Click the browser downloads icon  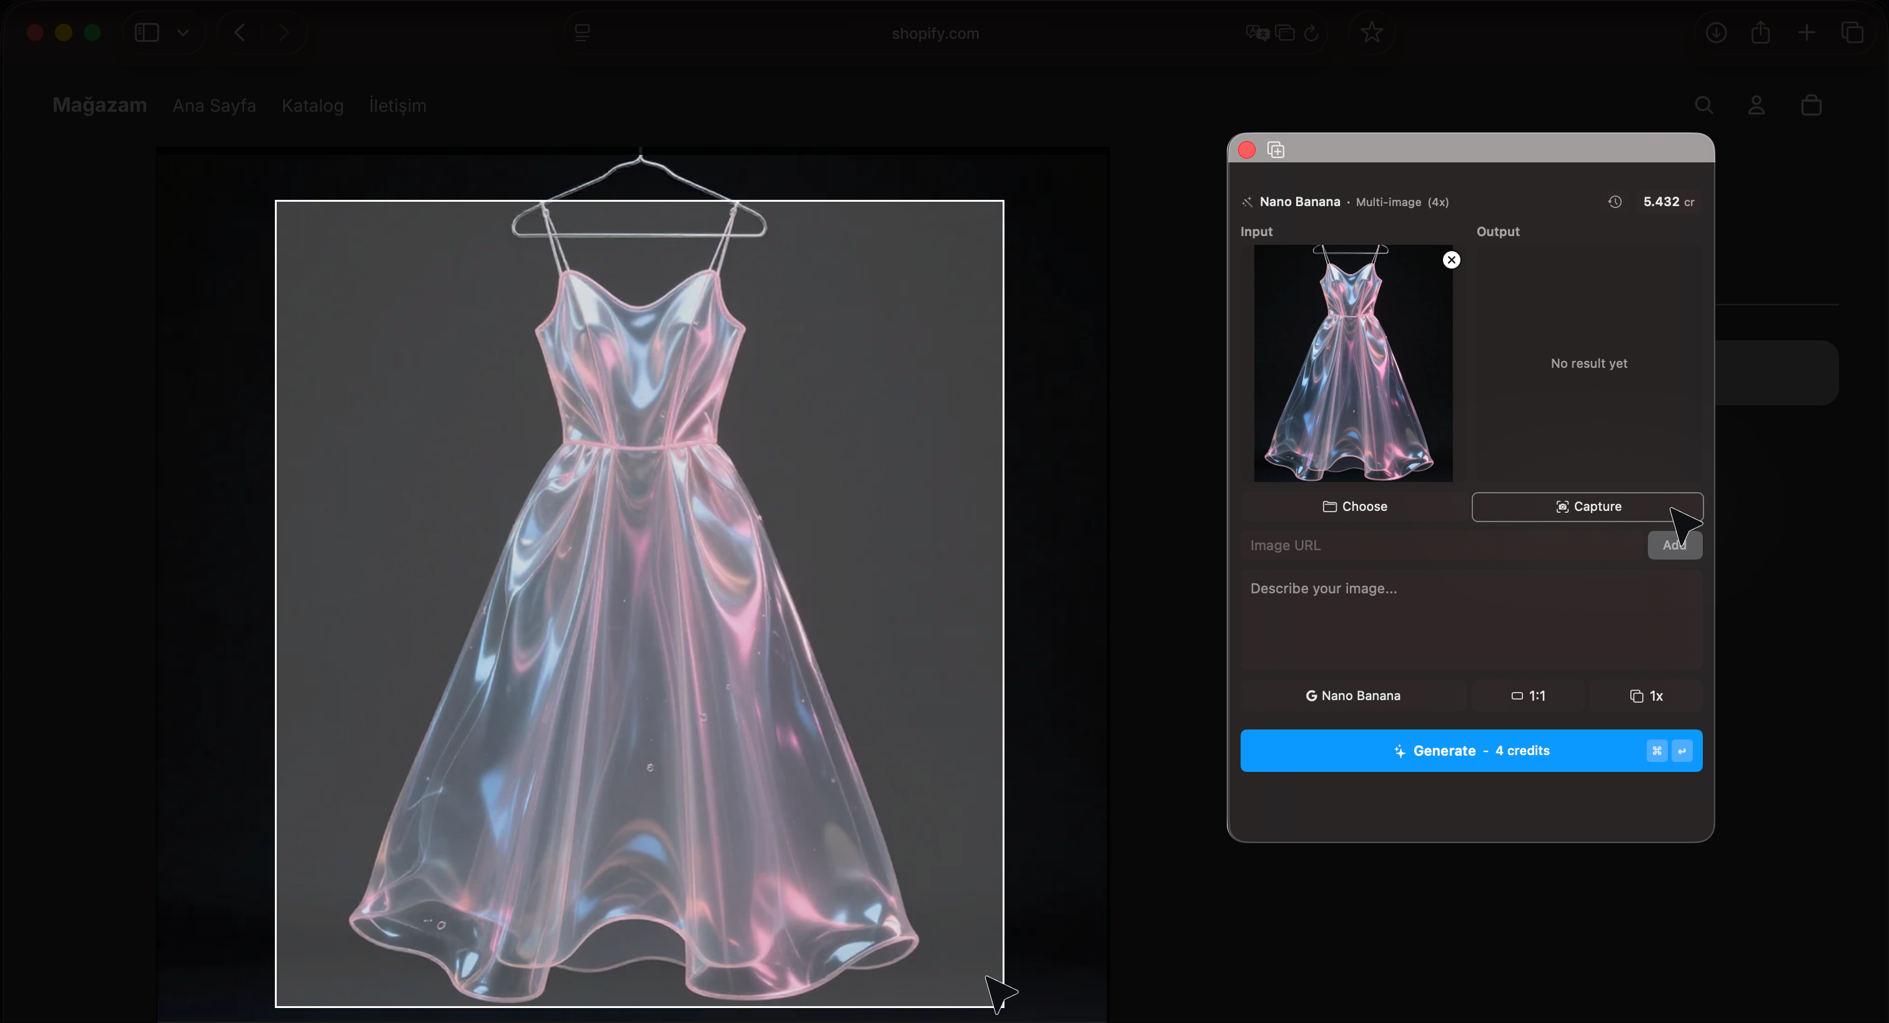point(1715,33)
